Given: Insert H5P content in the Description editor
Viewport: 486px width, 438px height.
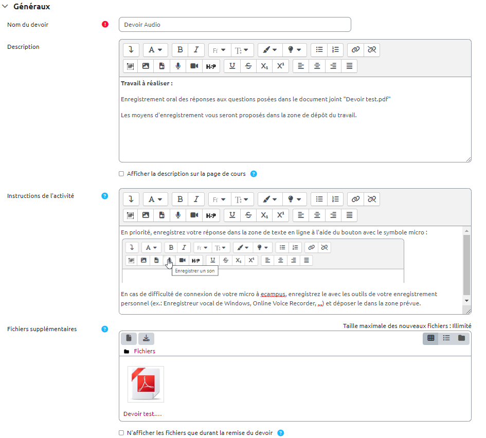Looking at the screenshot, I should [x=210, y=66].
